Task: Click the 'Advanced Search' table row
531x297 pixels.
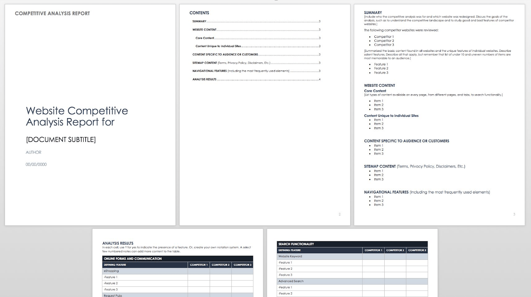Action: [x=352, y=281]
